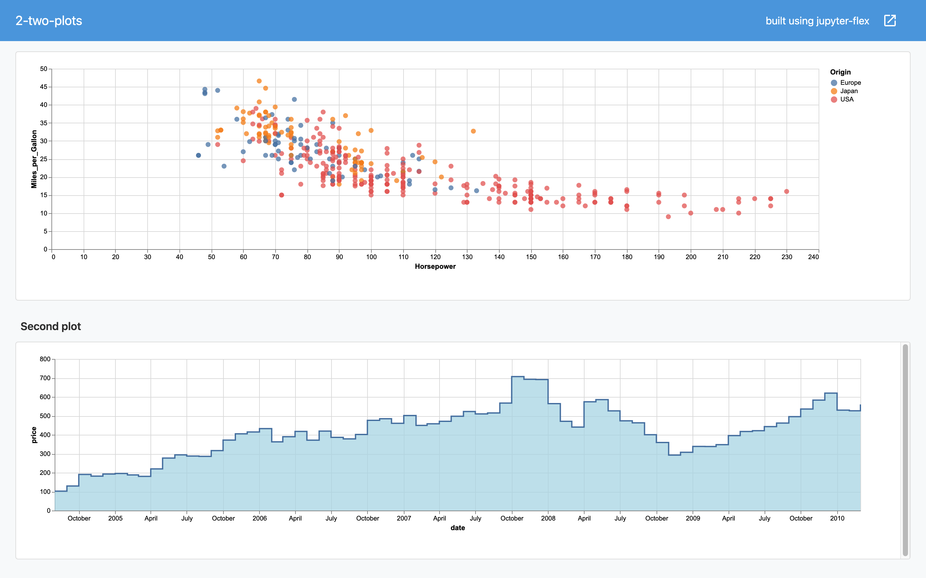
Task: Click the Miles_per_Gallon y-axis title
Action: pos(34,159)
